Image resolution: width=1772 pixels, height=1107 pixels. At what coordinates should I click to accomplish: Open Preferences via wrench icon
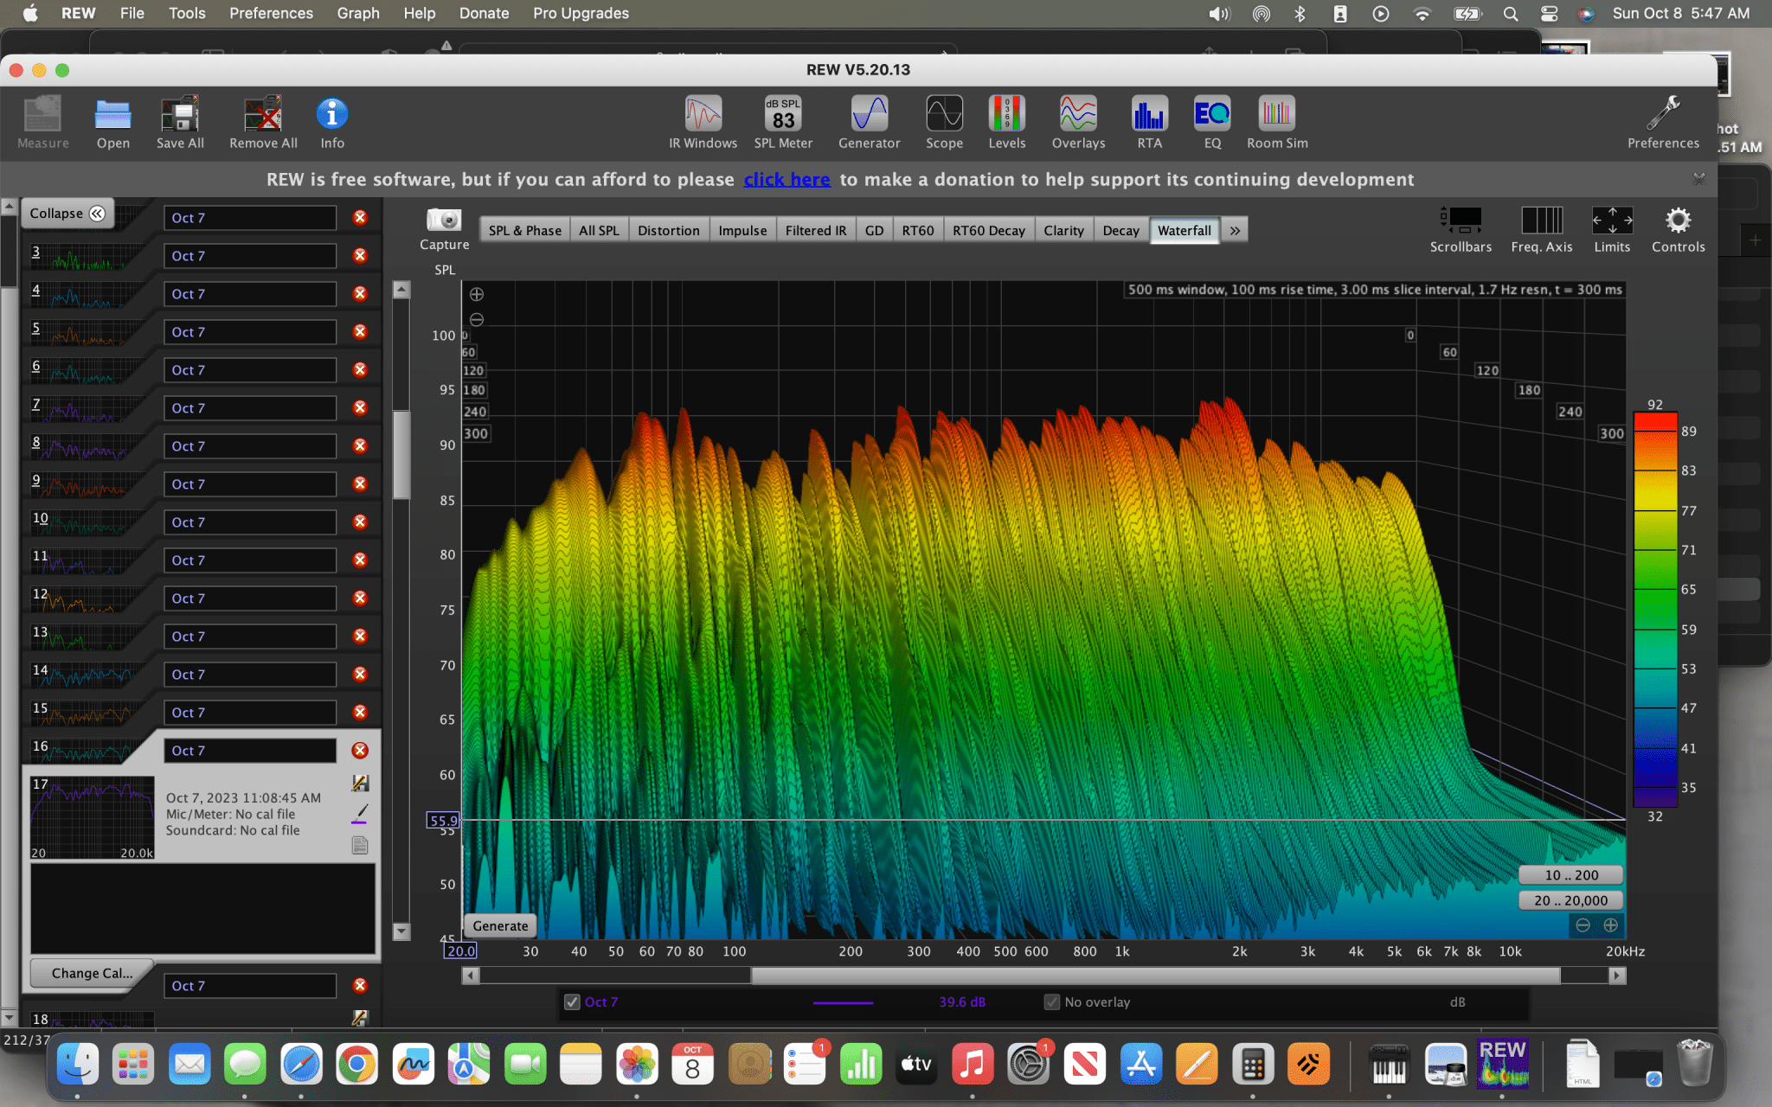(1663, 122)
